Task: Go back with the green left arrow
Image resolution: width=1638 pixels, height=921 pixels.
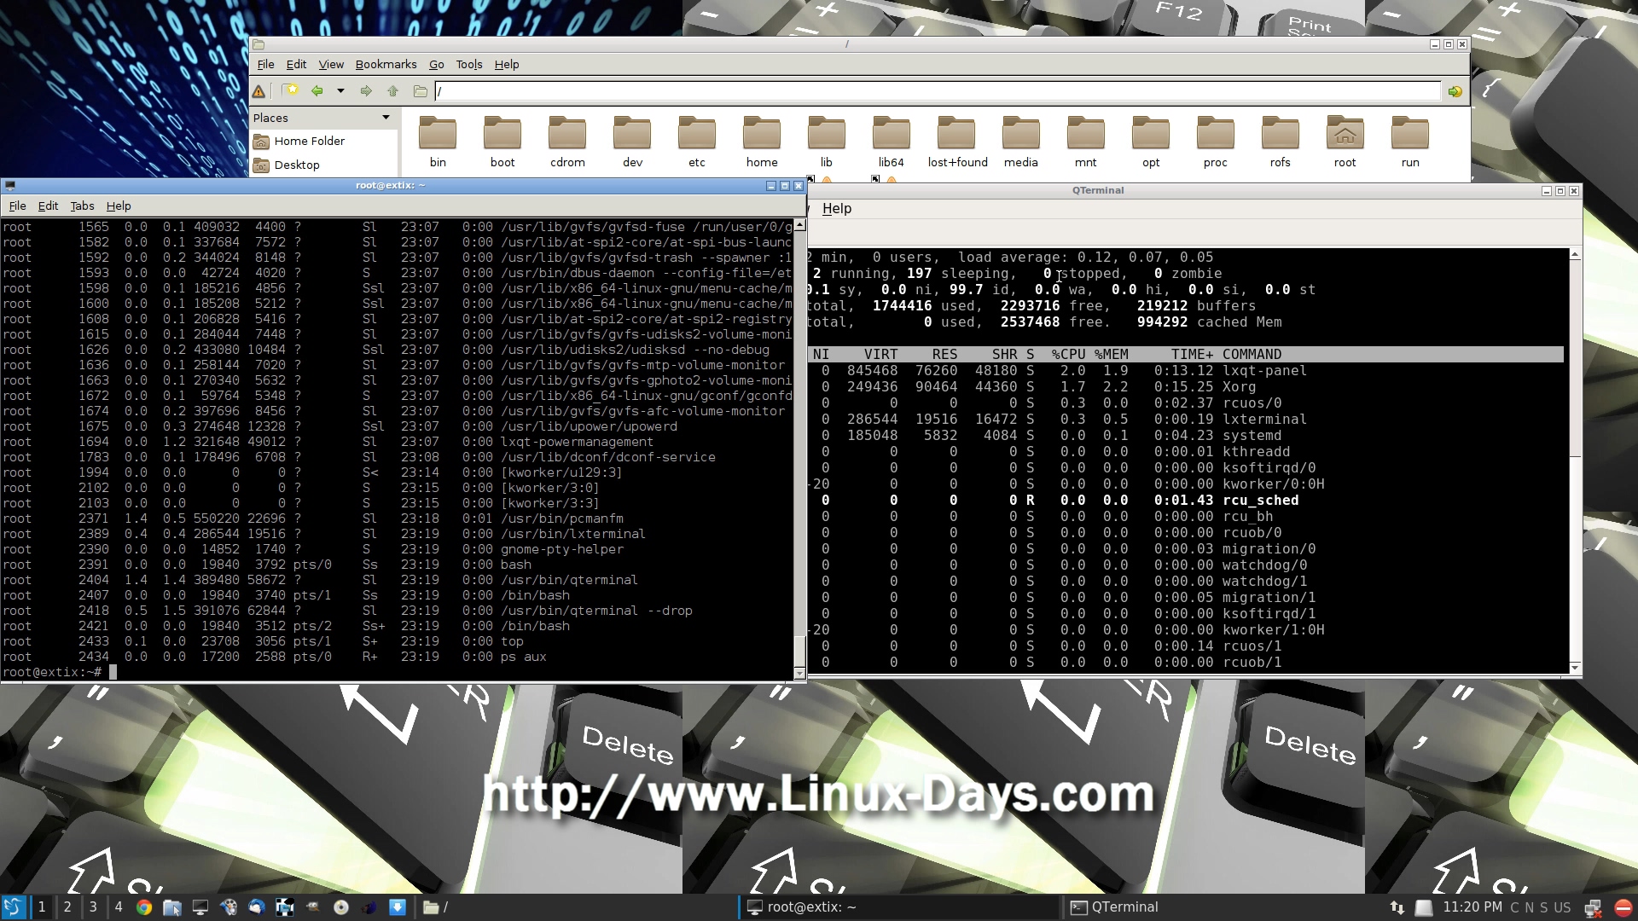Action: point(317,91)
